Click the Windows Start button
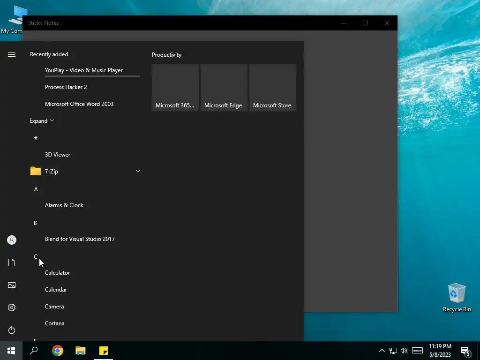Image resolution: width=480 pixels, height=360 pixels. point(11,351)
